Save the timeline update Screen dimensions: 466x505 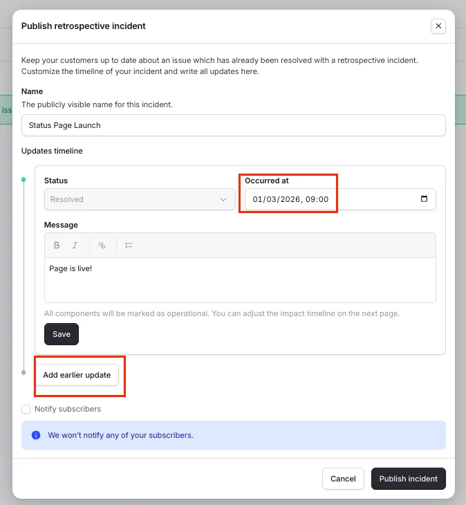pyautogui.click(x=62, y=334)
